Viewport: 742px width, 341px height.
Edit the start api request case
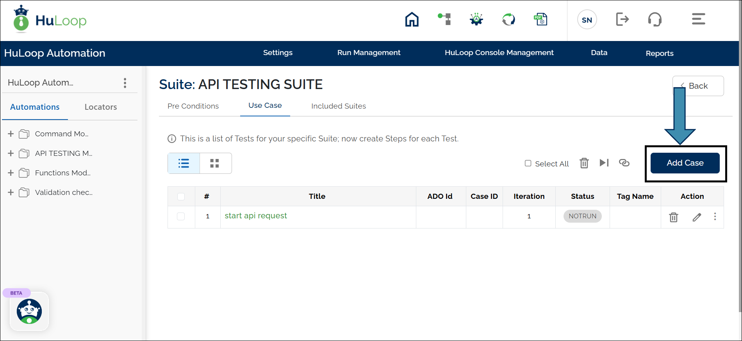[x=697, y=217]
